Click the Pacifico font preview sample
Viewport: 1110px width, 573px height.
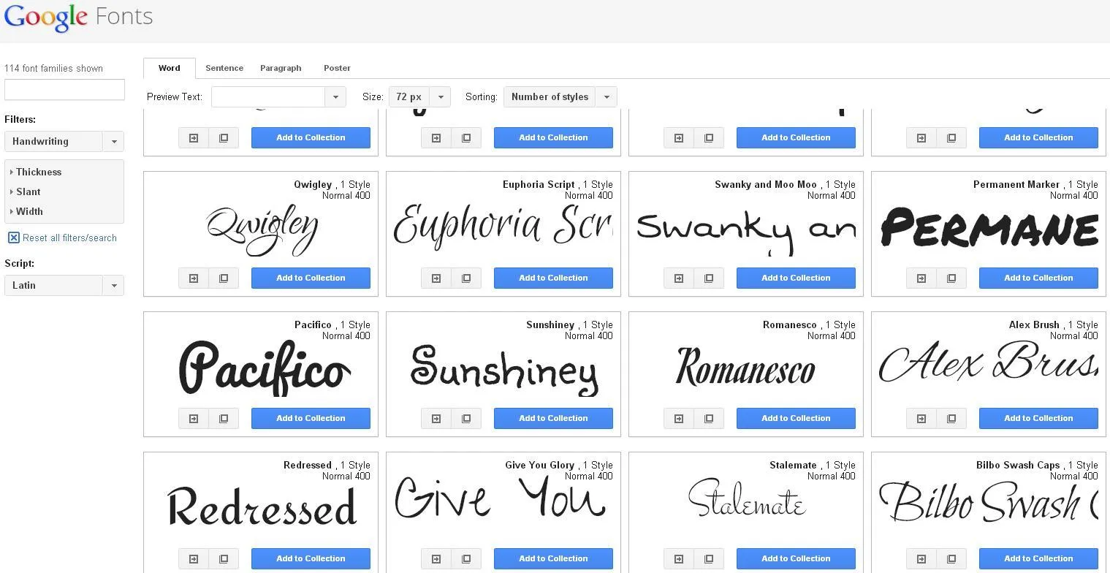tap(265, 369)
